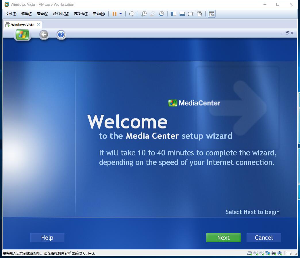This screenshot has height=258, width=300.
Task: Minimize the Media Center window
Action: [282, 33]
